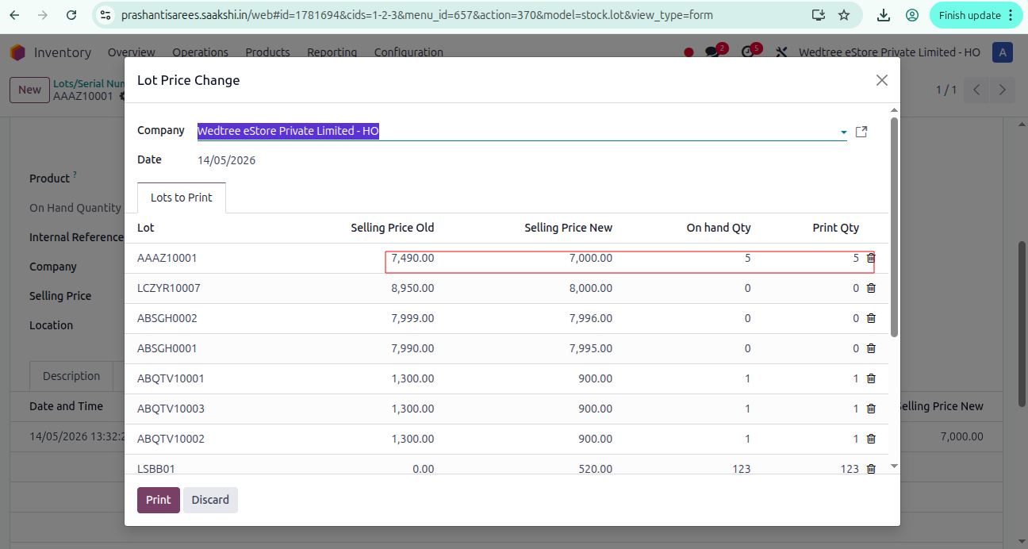The height and width of the screenshot is (549, 1028).
Task: Click old price 7,990.00 cell
Action: tap(412, 348)
